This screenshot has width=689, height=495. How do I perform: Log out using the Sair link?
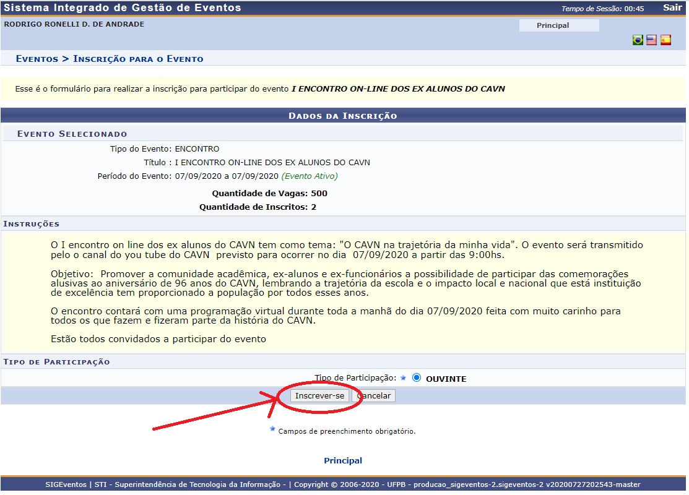point(672,8)
